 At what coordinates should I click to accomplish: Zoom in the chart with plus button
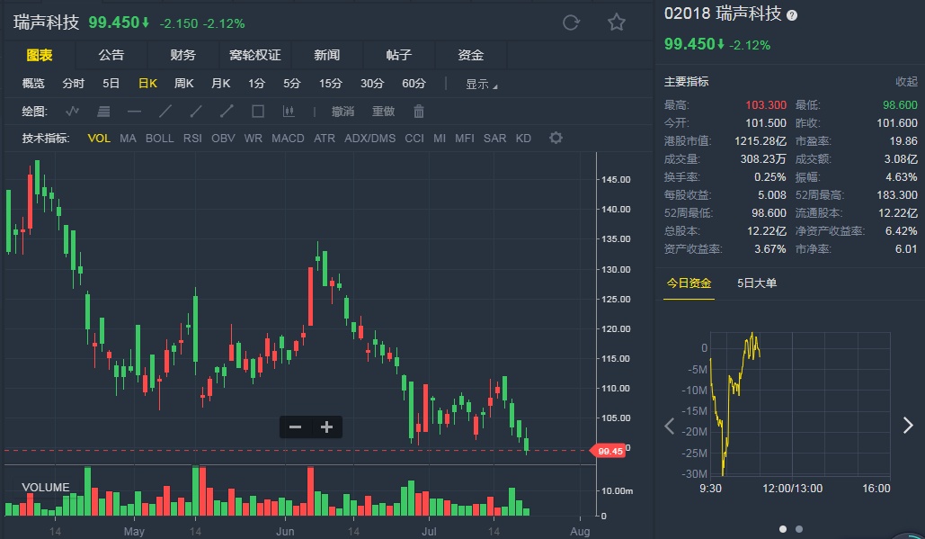326,427
